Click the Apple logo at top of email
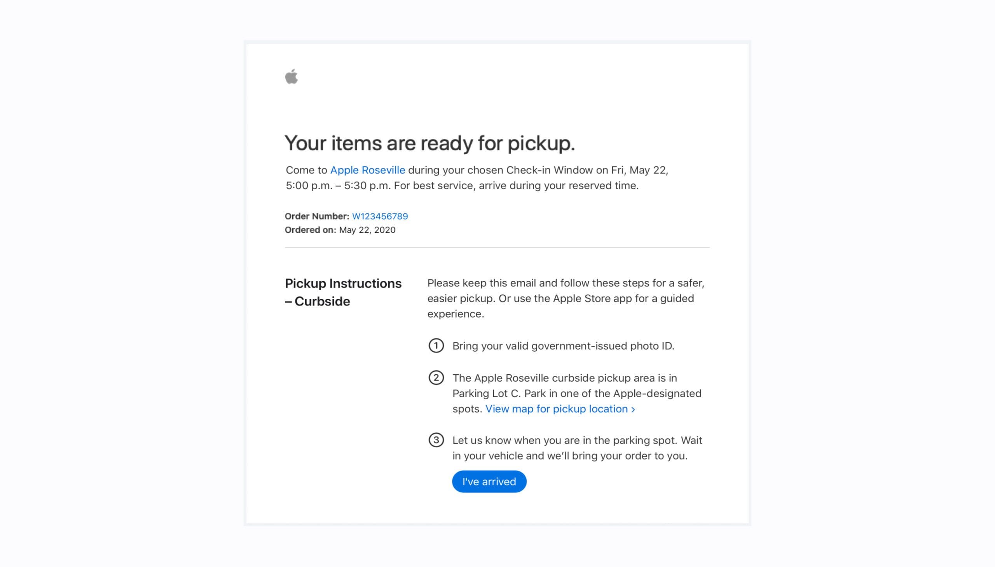The height and width of the screenshot is (567, 995). click(x=291, y=76)
